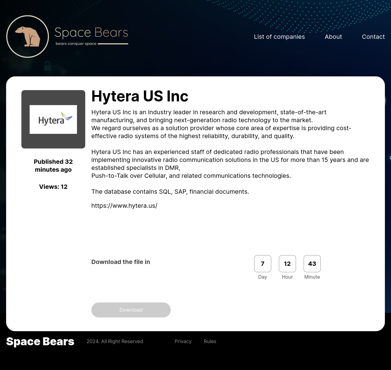Click the Download the file in label

point(120,262)
